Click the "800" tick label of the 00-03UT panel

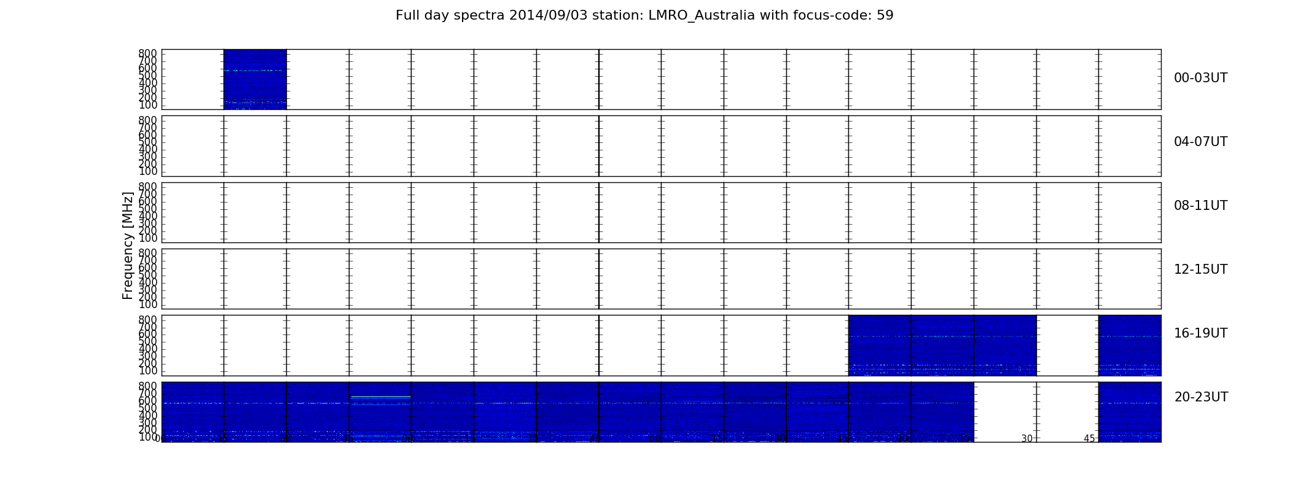[147, 53]
